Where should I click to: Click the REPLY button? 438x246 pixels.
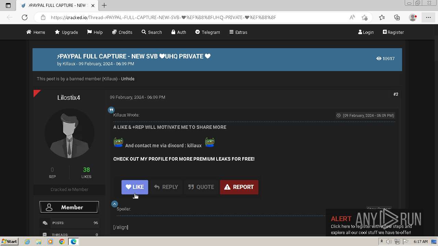(x=166, y=187)
